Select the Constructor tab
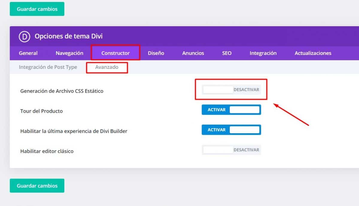The height and width of the screenshot is (206, 359). [115, 53]
